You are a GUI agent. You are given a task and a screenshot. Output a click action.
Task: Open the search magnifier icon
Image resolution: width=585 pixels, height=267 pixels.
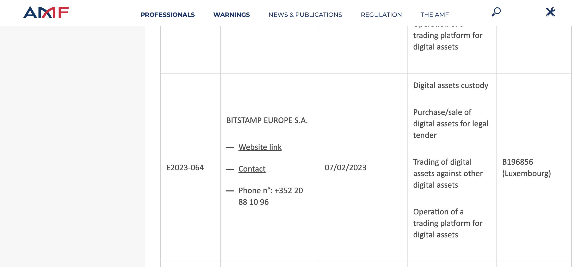coord(496,12)
